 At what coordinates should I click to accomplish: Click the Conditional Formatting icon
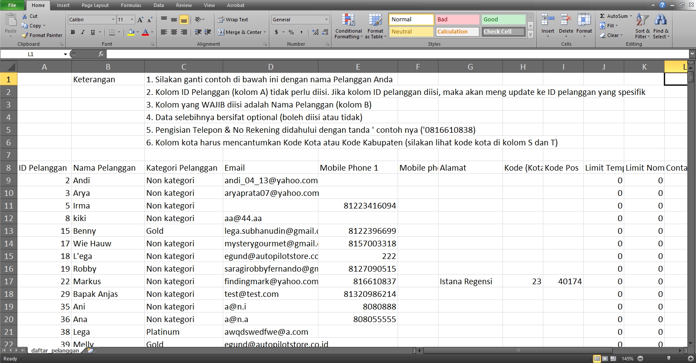[x=348, y=20]
